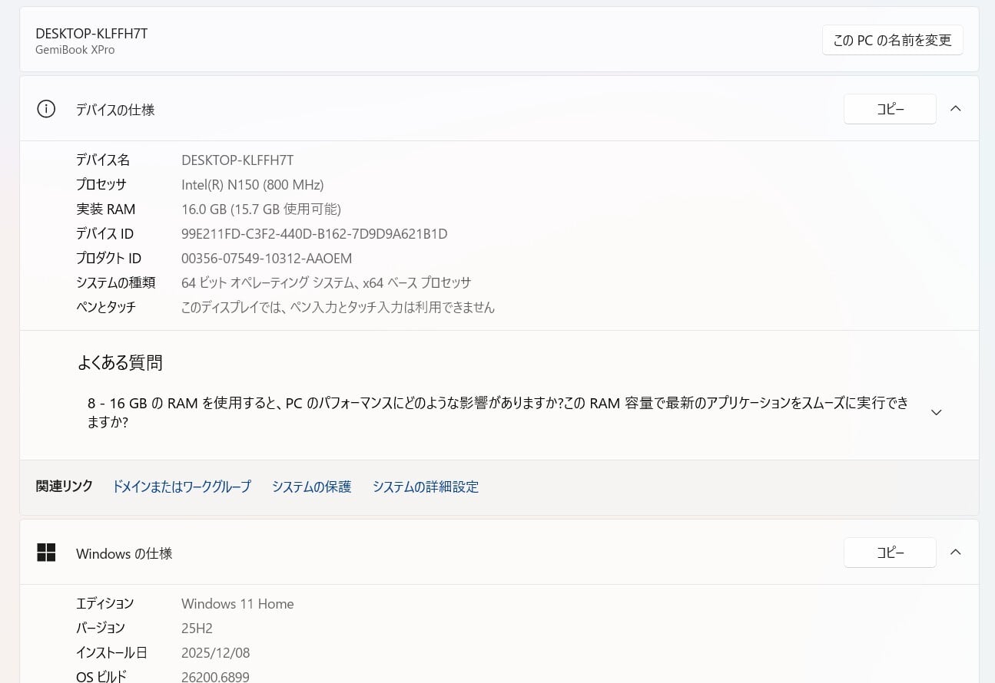Click install date value 2025/12/08
The height and width of the screenshot is (683, 995).
tap(215, 653)
